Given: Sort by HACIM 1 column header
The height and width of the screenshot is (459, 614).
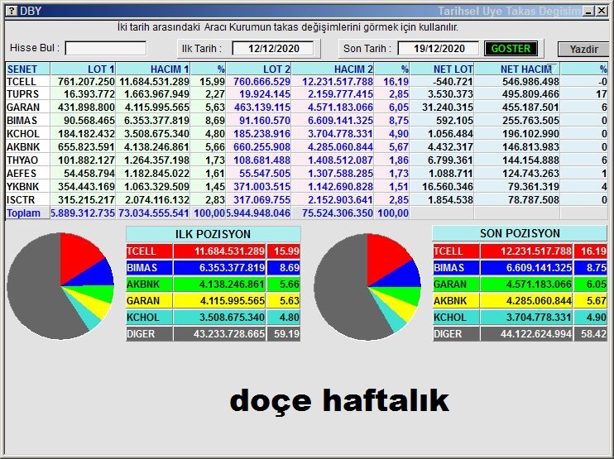Looking at the screenshot, I should [153, 69].
